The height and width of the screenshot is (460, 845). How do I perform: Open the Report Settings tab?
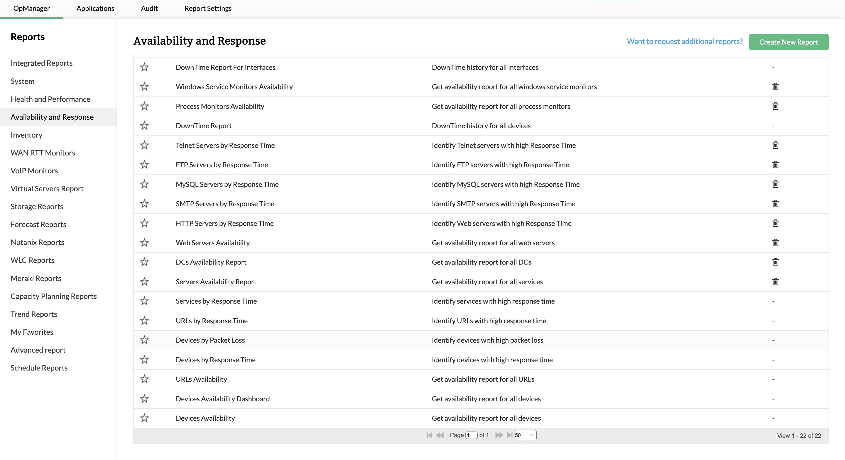[208, 9]
